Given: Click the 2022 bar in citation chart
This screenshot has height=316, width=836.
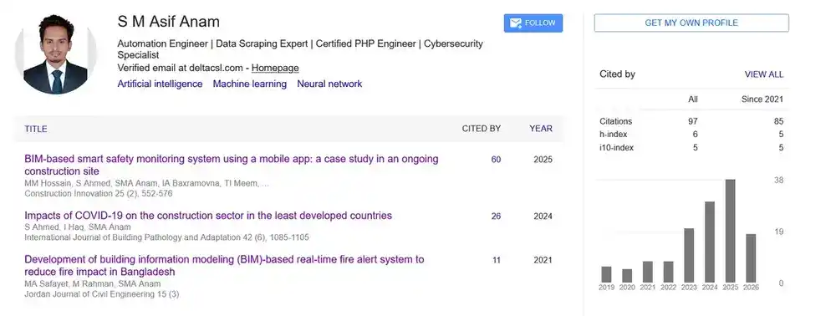Looking at the screenshot, I should pyautogui.click(x=668, y=272).
